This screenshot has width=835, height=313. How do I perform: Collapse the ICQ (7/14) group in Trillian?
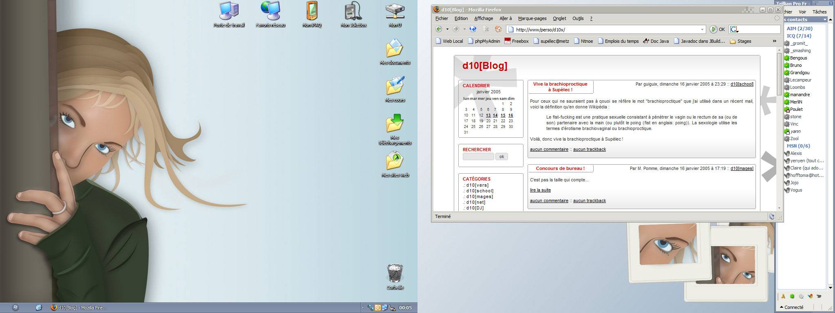pos(799,36)
